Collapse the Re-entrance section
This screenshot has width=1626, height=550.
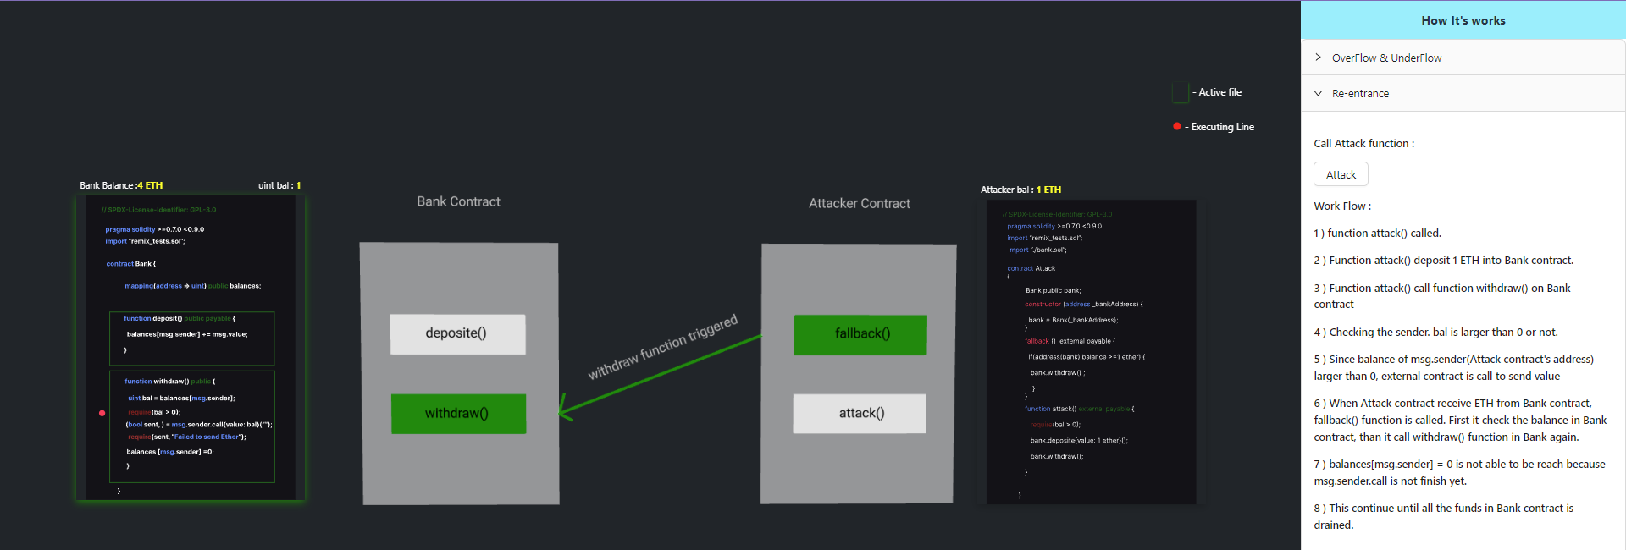[x=1360, y=93]
